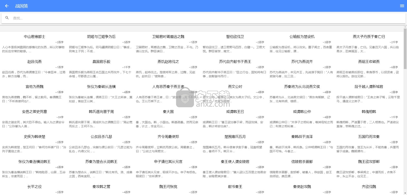Select the title 燕昭王收破燕
Viewport: 407px width, 195px height.
(369, 62)
